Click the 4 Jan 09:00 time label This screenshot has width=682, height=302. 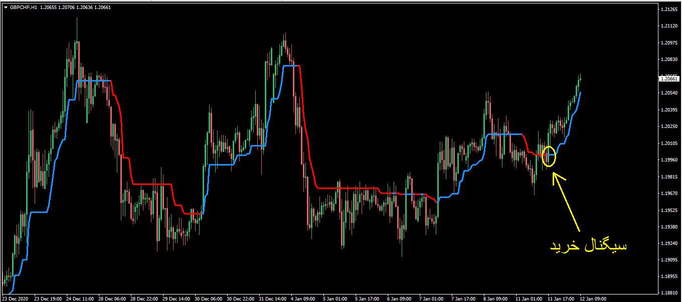302,299
